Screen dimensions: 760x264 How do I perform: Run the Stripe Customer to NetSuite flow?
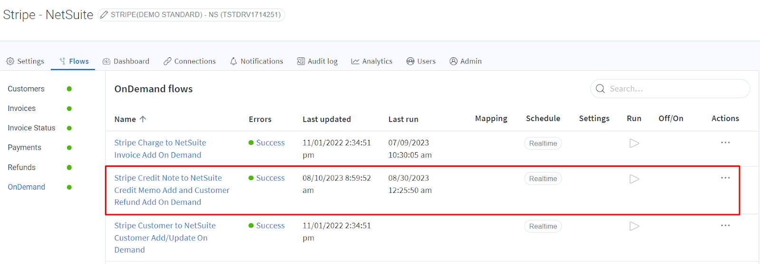[634, 226]
